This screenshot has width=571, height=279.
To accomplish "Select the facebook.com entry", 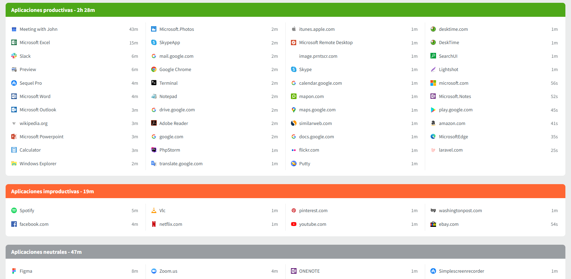I will point(34,224).
